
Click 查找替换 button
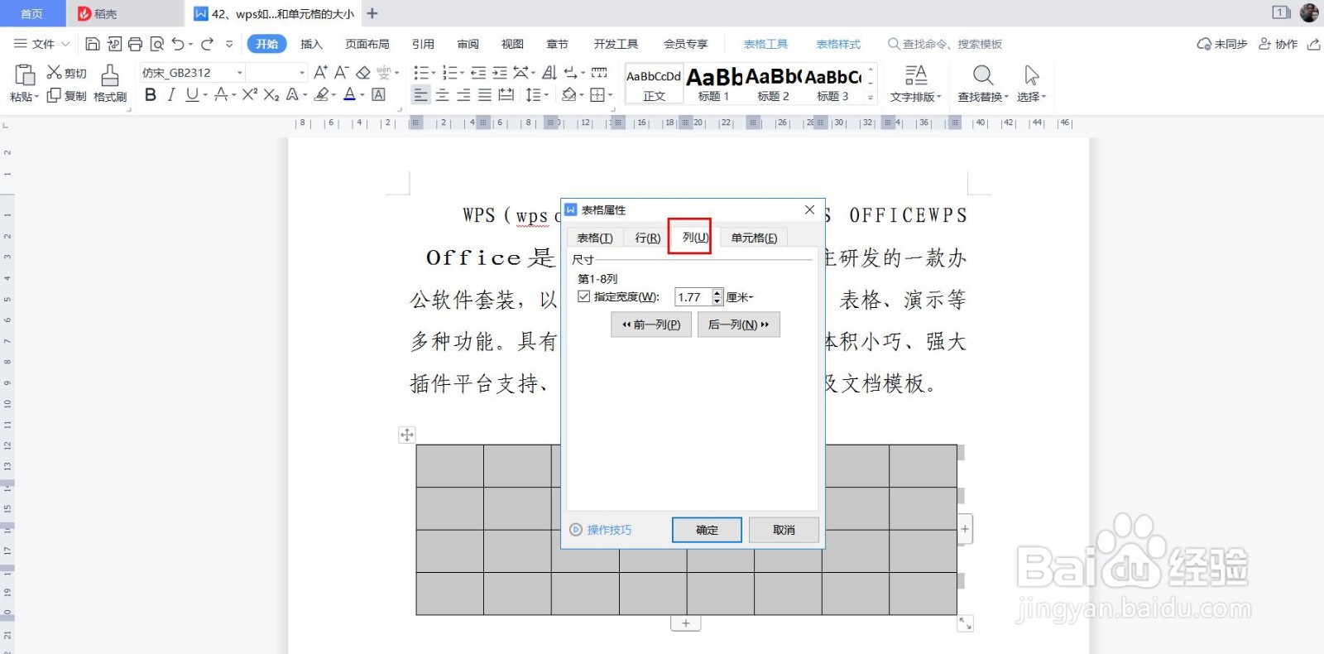click(982, 84)
